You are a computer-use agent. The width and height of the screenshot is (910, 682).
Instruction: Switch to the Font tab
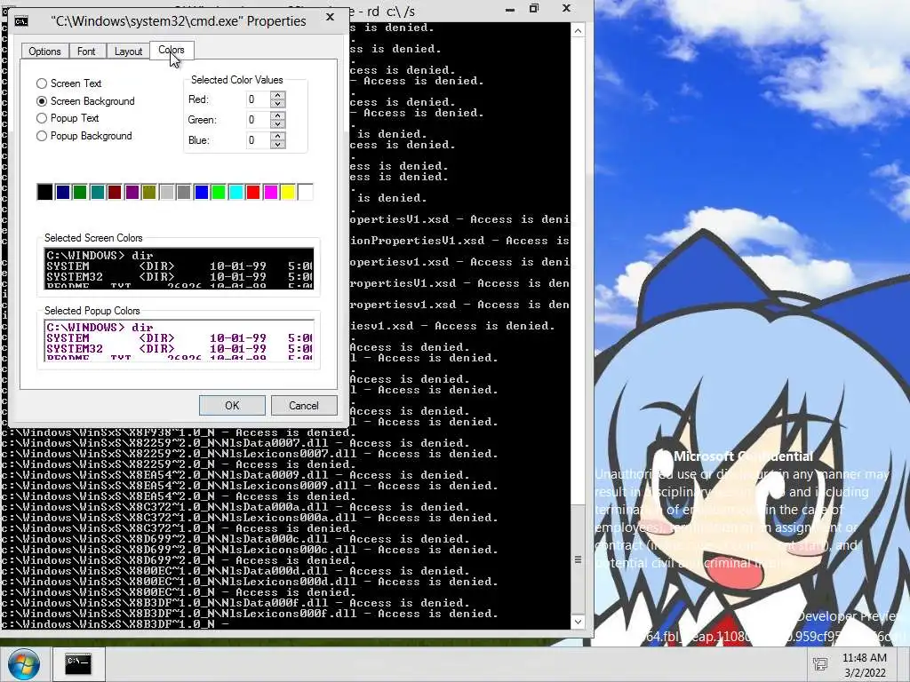(x=86, y=51)
